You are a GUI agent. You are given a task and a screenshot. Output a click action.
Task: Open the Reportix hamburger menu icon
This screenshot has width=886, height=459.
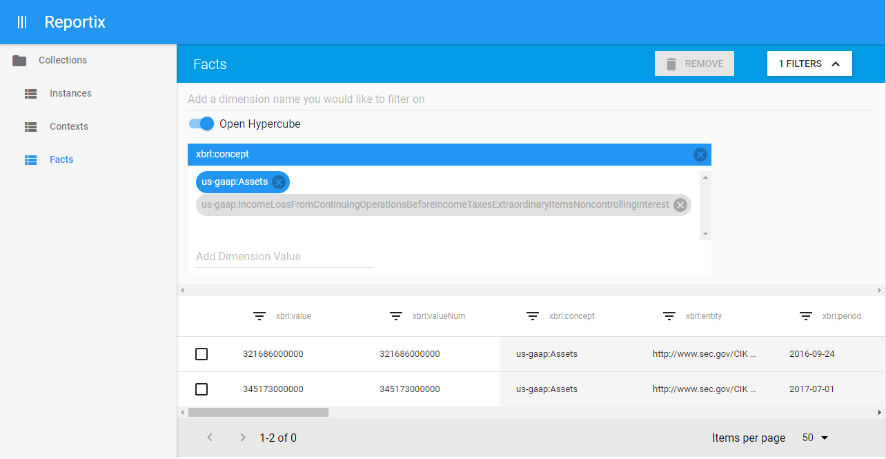coord(22,22)
